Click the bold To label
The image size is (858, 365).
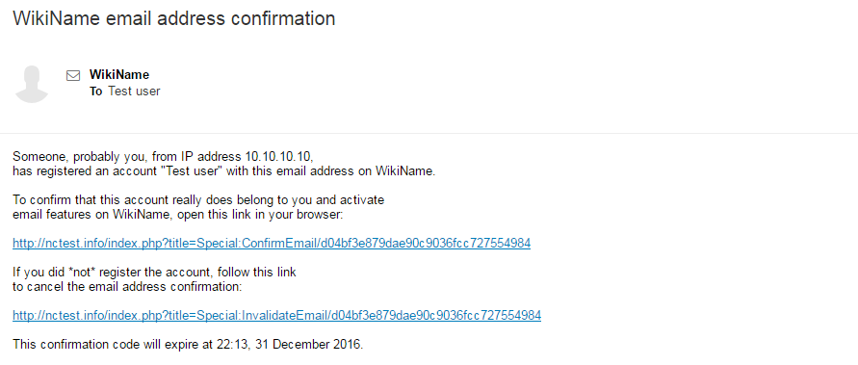(x=95, y=91)
